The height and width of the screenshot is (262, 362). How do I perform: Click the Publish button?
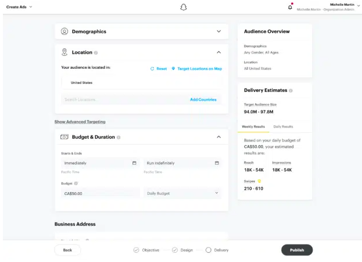(x=297, y=250)
